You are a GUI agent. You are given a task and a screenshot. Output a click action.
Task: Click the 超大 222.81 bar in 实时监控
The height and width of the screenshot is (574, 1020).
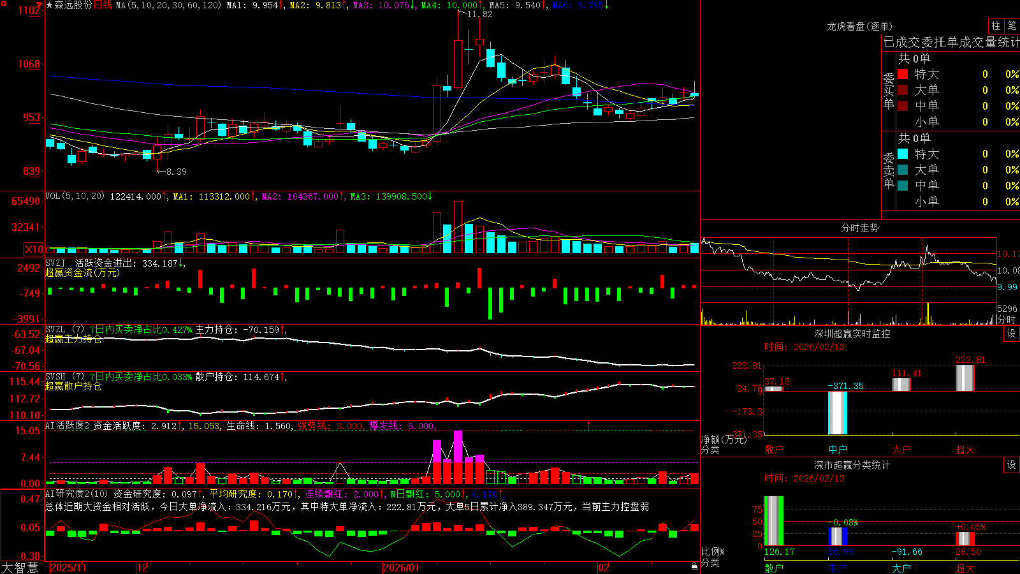(965, 378)
